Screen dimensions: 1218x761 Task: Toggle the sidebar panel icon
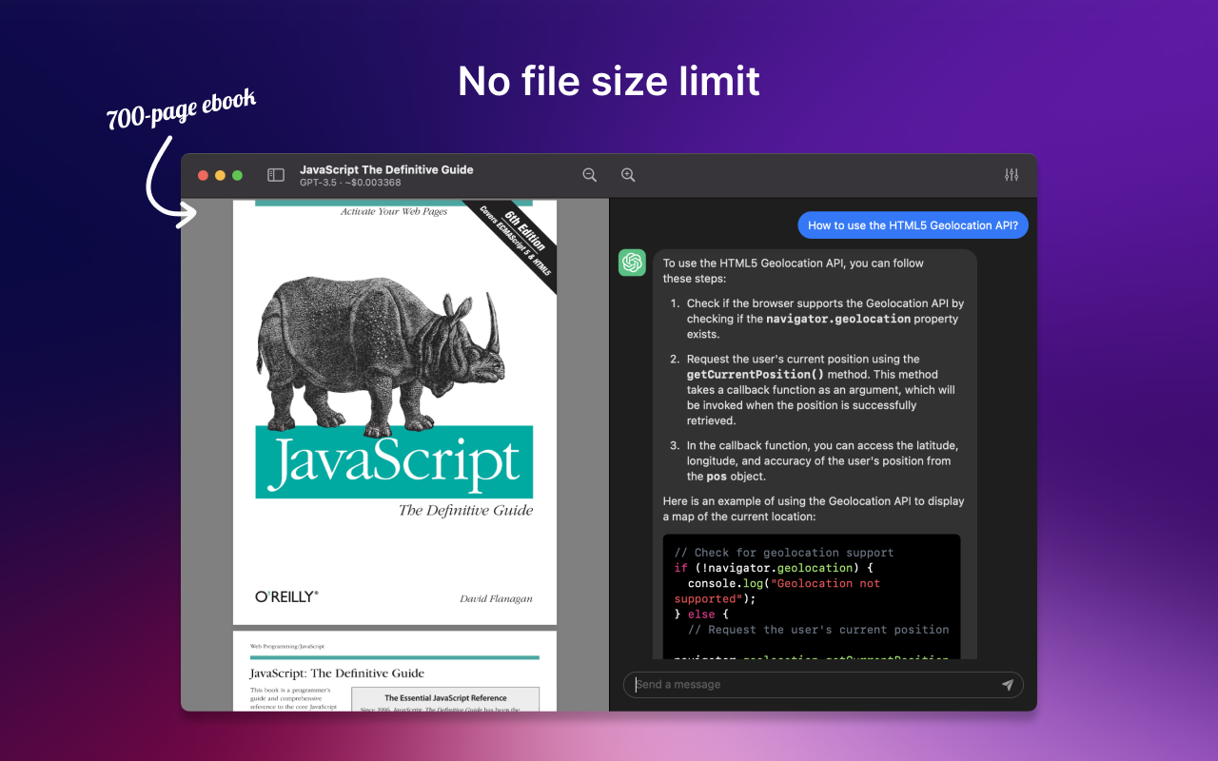(x=276, y=175)
